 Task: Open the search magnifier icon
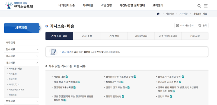(x=199, y=6)
